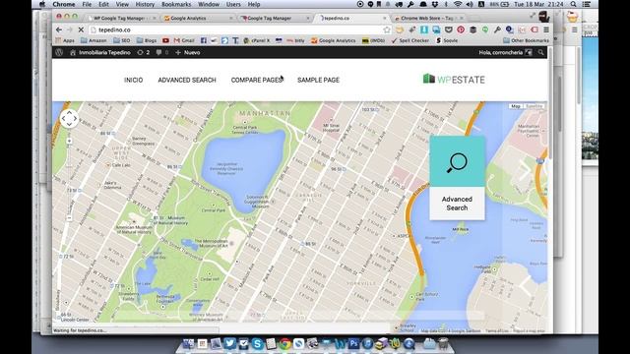Open Spotlight search in the menu bar
Screen dimensions: 630x354
(573, 4)
